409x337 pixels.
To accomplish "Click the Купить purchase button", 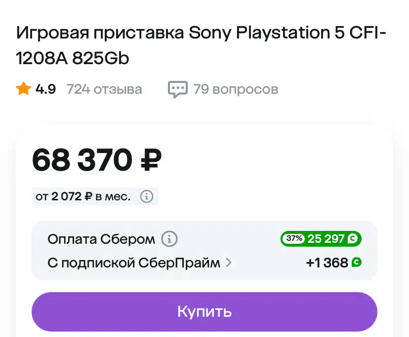I will pos(204,312).
